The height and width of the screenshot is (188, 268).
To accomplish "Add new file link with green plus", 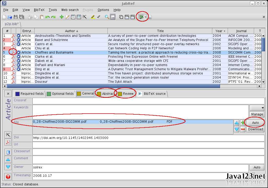I will point(243,122).
